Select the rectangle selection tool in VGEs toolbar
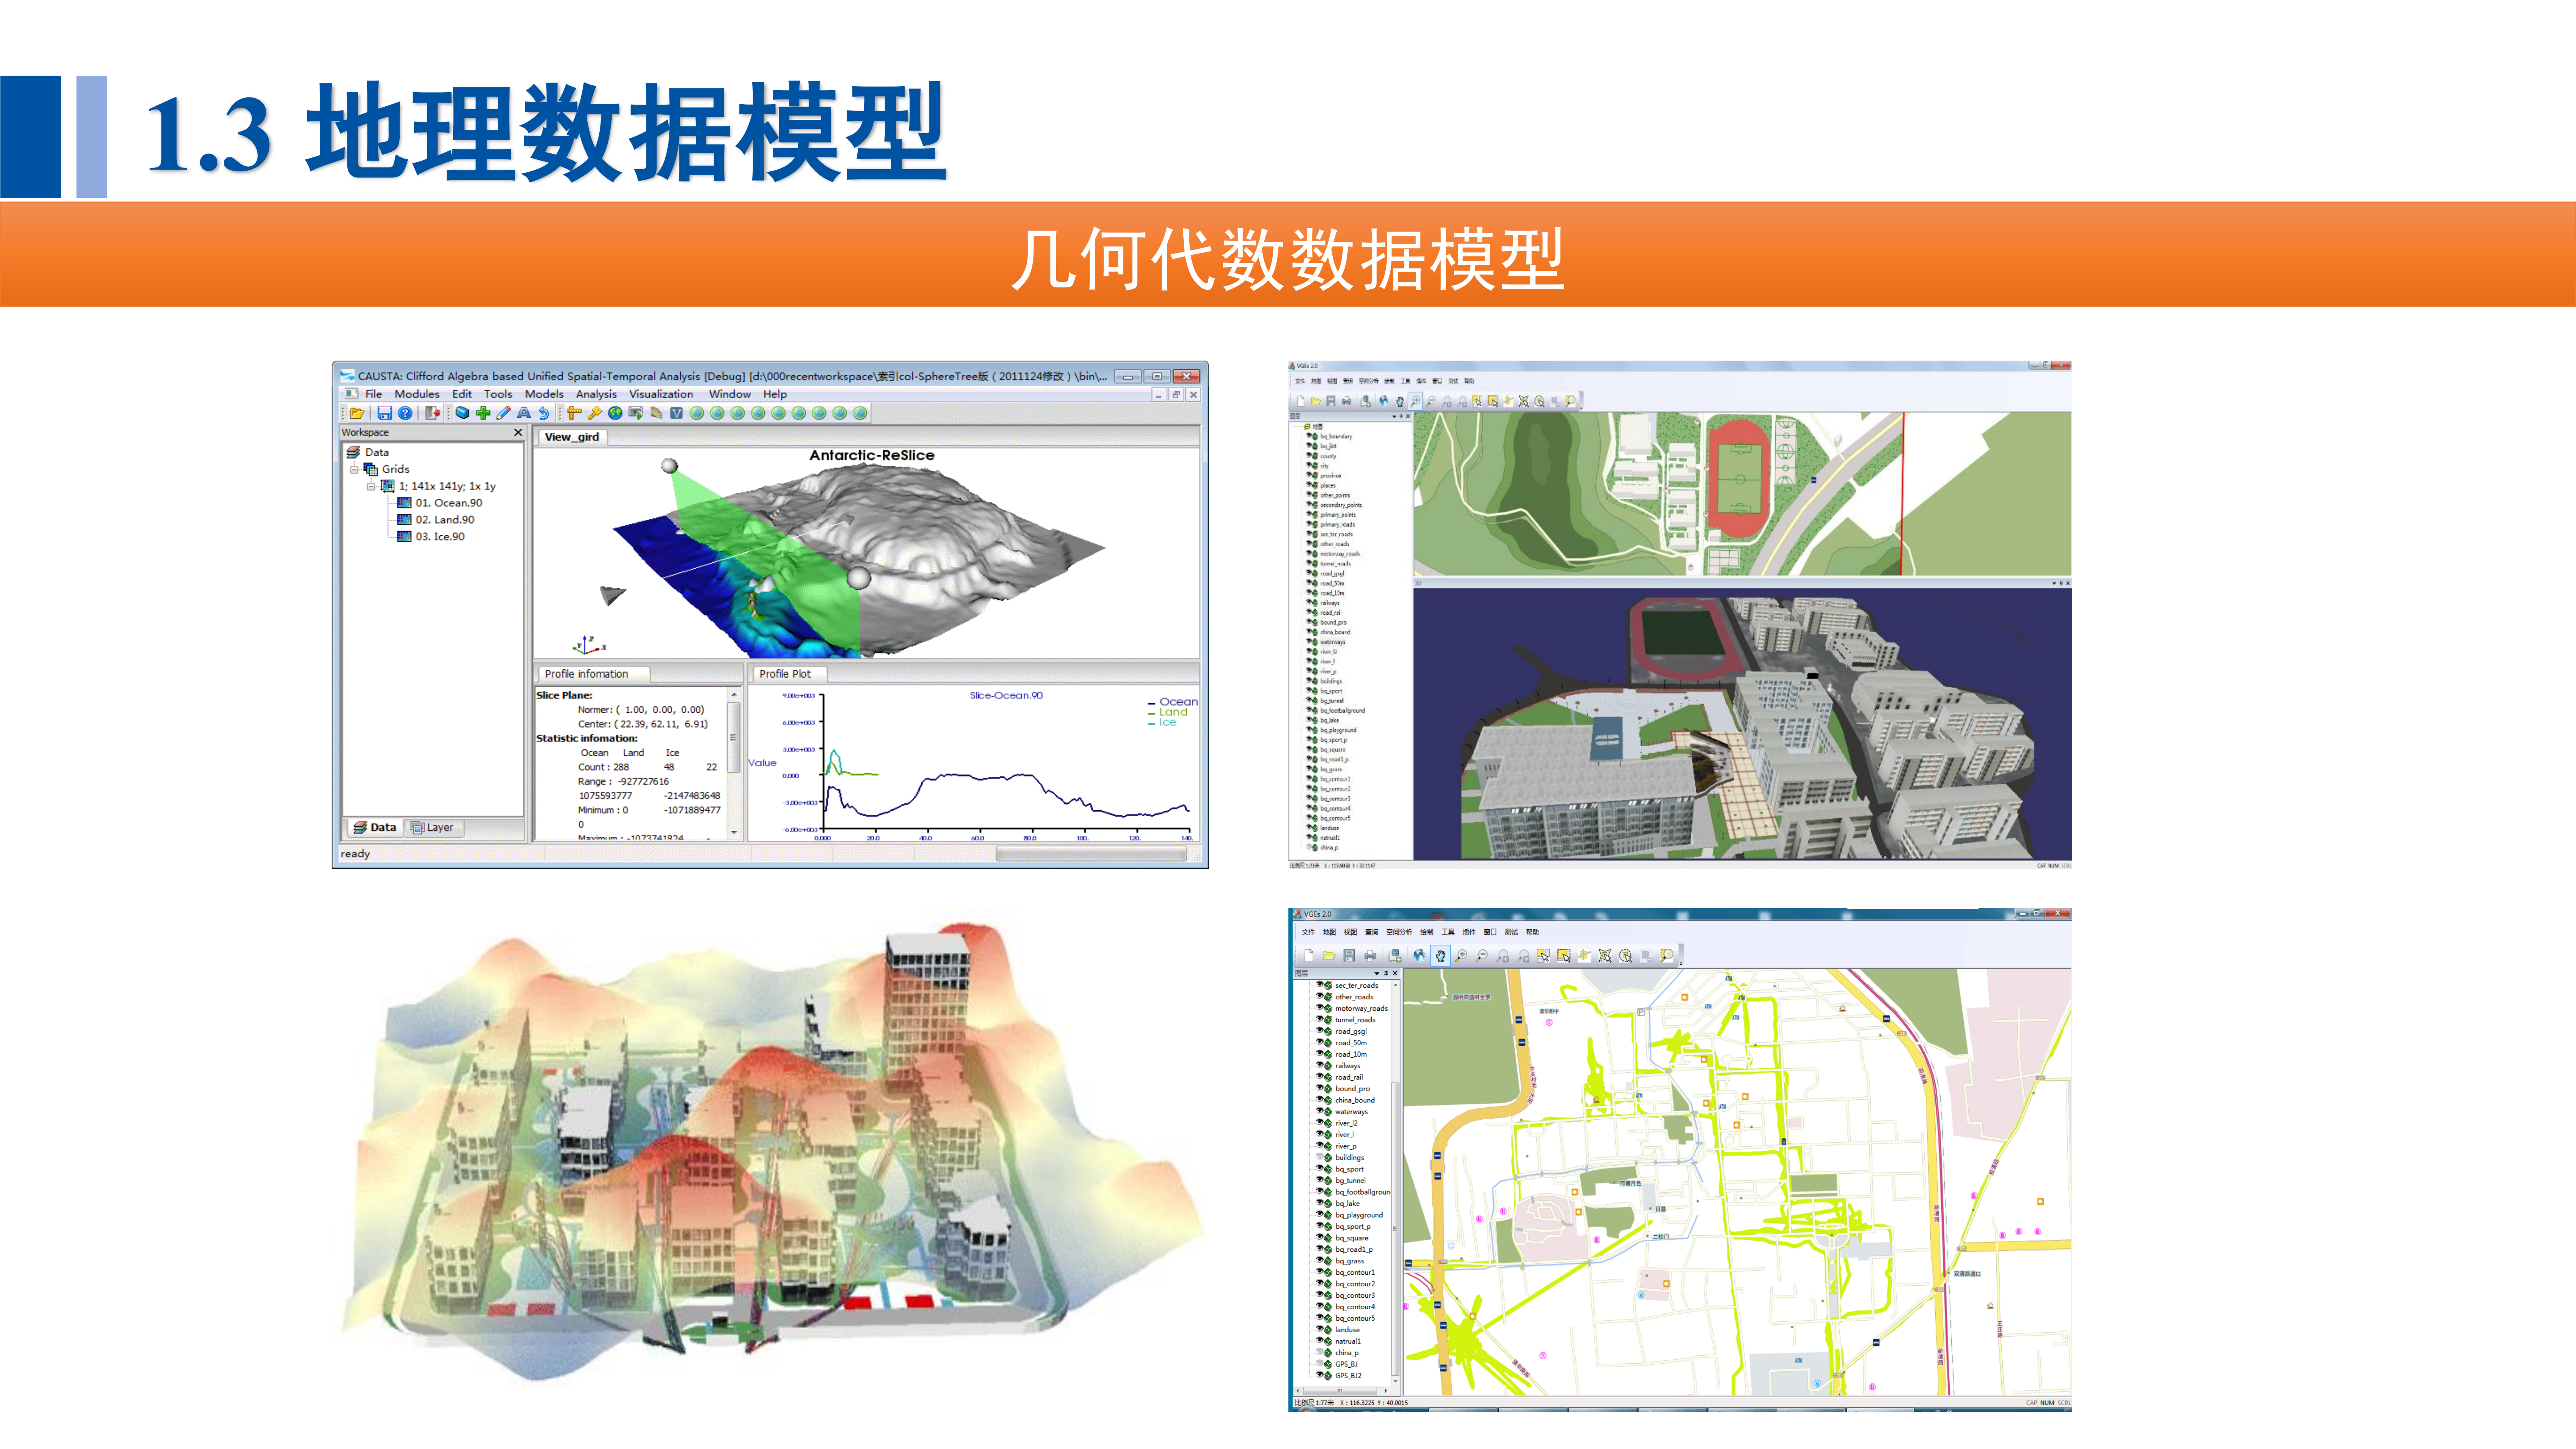The image size is (2576, 1449). click(x=1564, y=955)
